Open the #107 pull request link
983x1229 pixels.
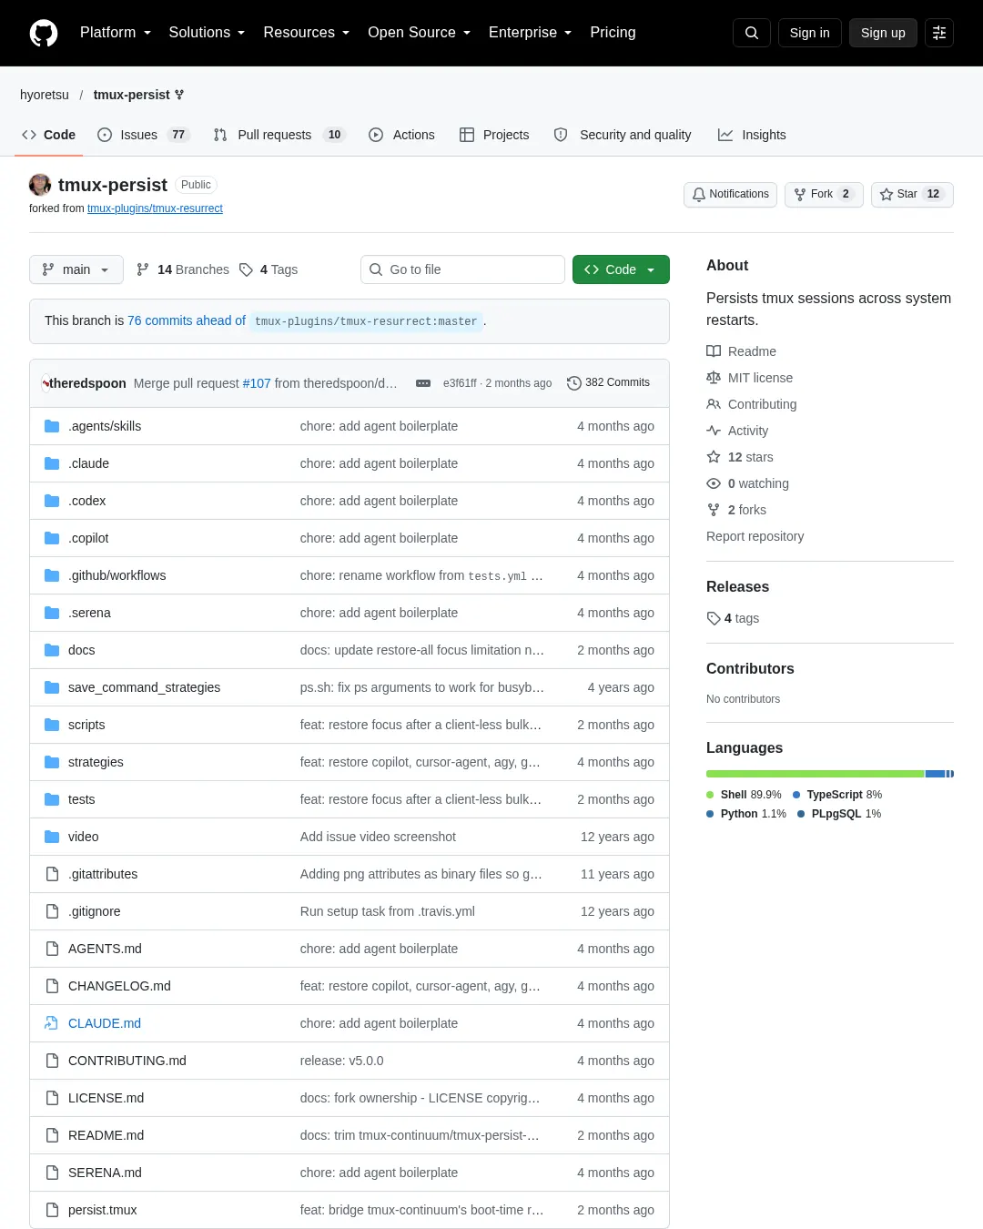click(257, 383)
